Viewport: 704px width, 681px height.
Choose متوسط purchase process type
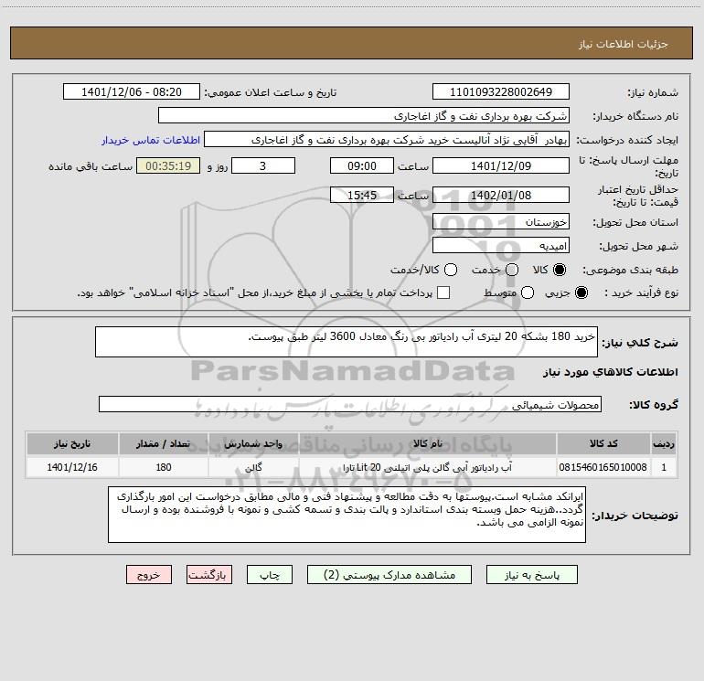[x=528, y=293]
